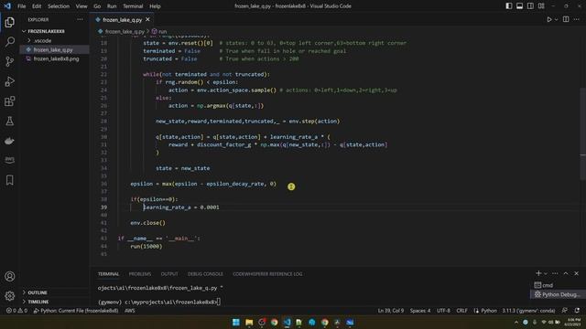Change encoding via UTF-8 status item

click(443, 311)
